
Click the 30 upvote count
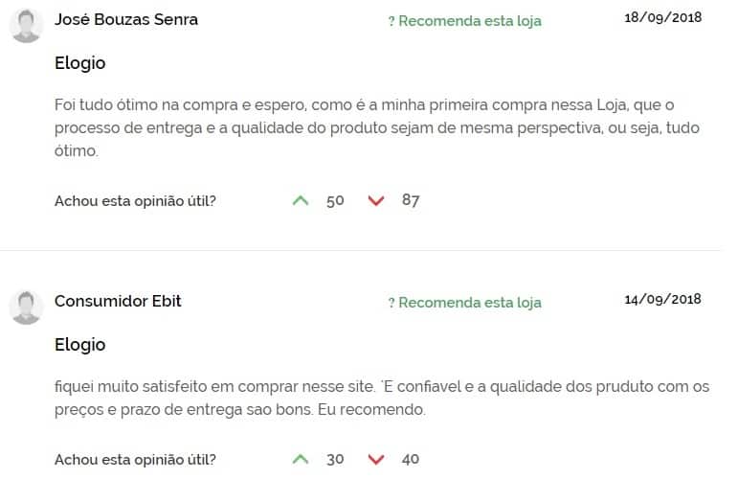(x=335, y=459)
